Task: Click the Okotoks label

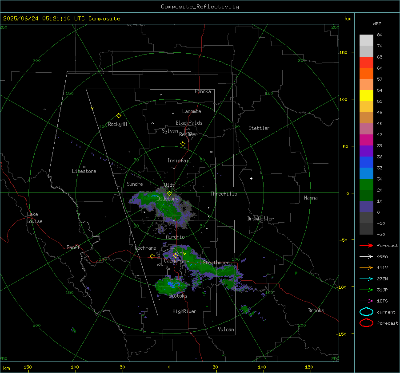Action: (178, 296)
